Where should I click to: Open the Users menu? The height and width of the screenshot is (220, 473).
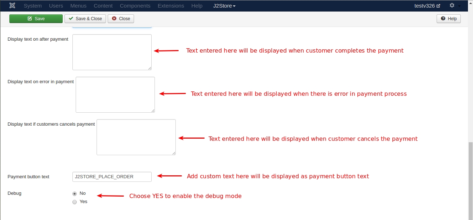(x=56, y=6)
